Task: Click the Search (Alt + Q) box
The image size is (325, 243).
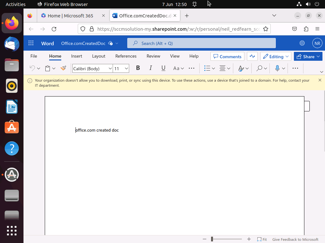Action: click(202, 43)
